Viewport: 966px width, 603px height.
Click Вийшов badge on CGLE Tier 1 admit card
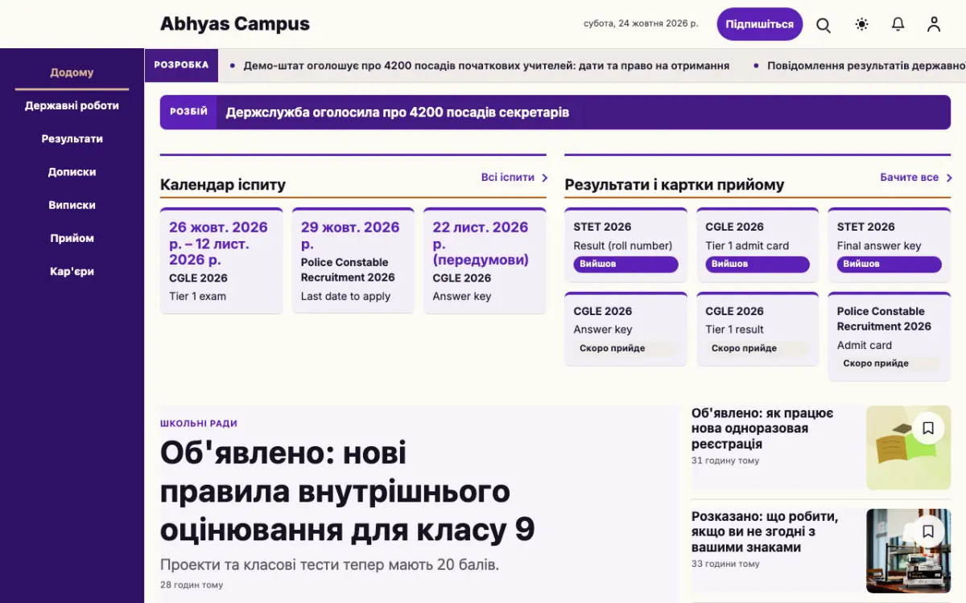click(x=758, y=265)
